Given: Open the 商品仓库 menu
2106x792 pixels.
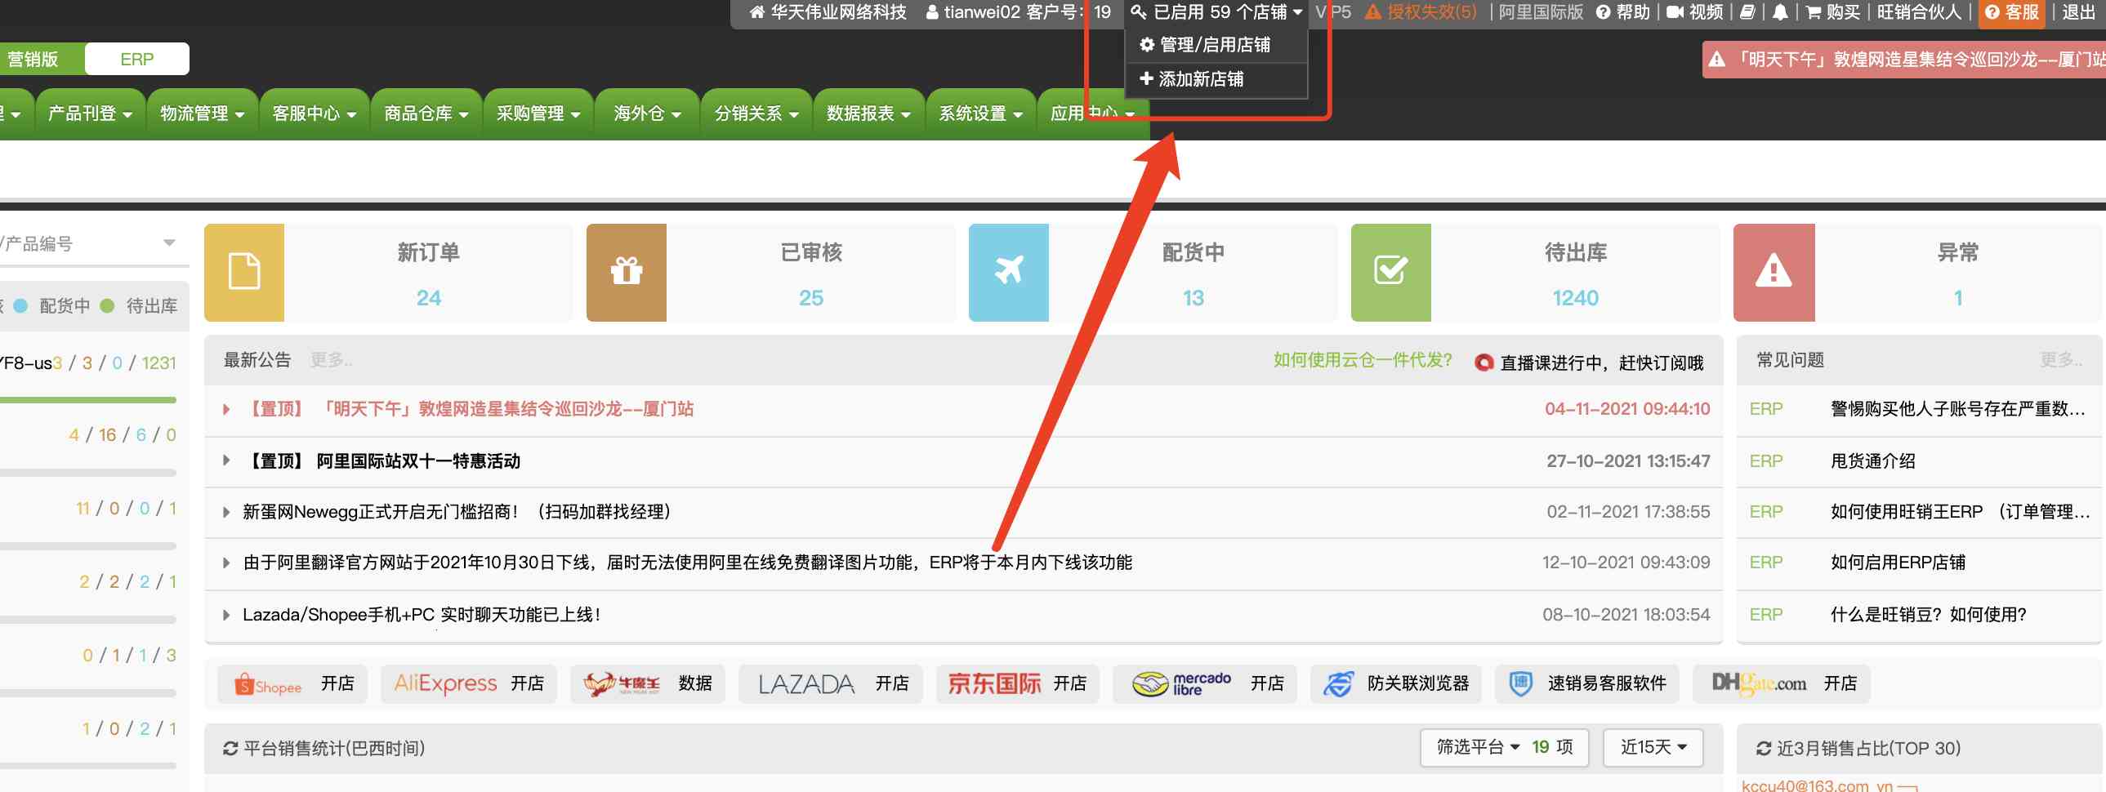Looking at the screenshot, I should click(x=426, y=113).
